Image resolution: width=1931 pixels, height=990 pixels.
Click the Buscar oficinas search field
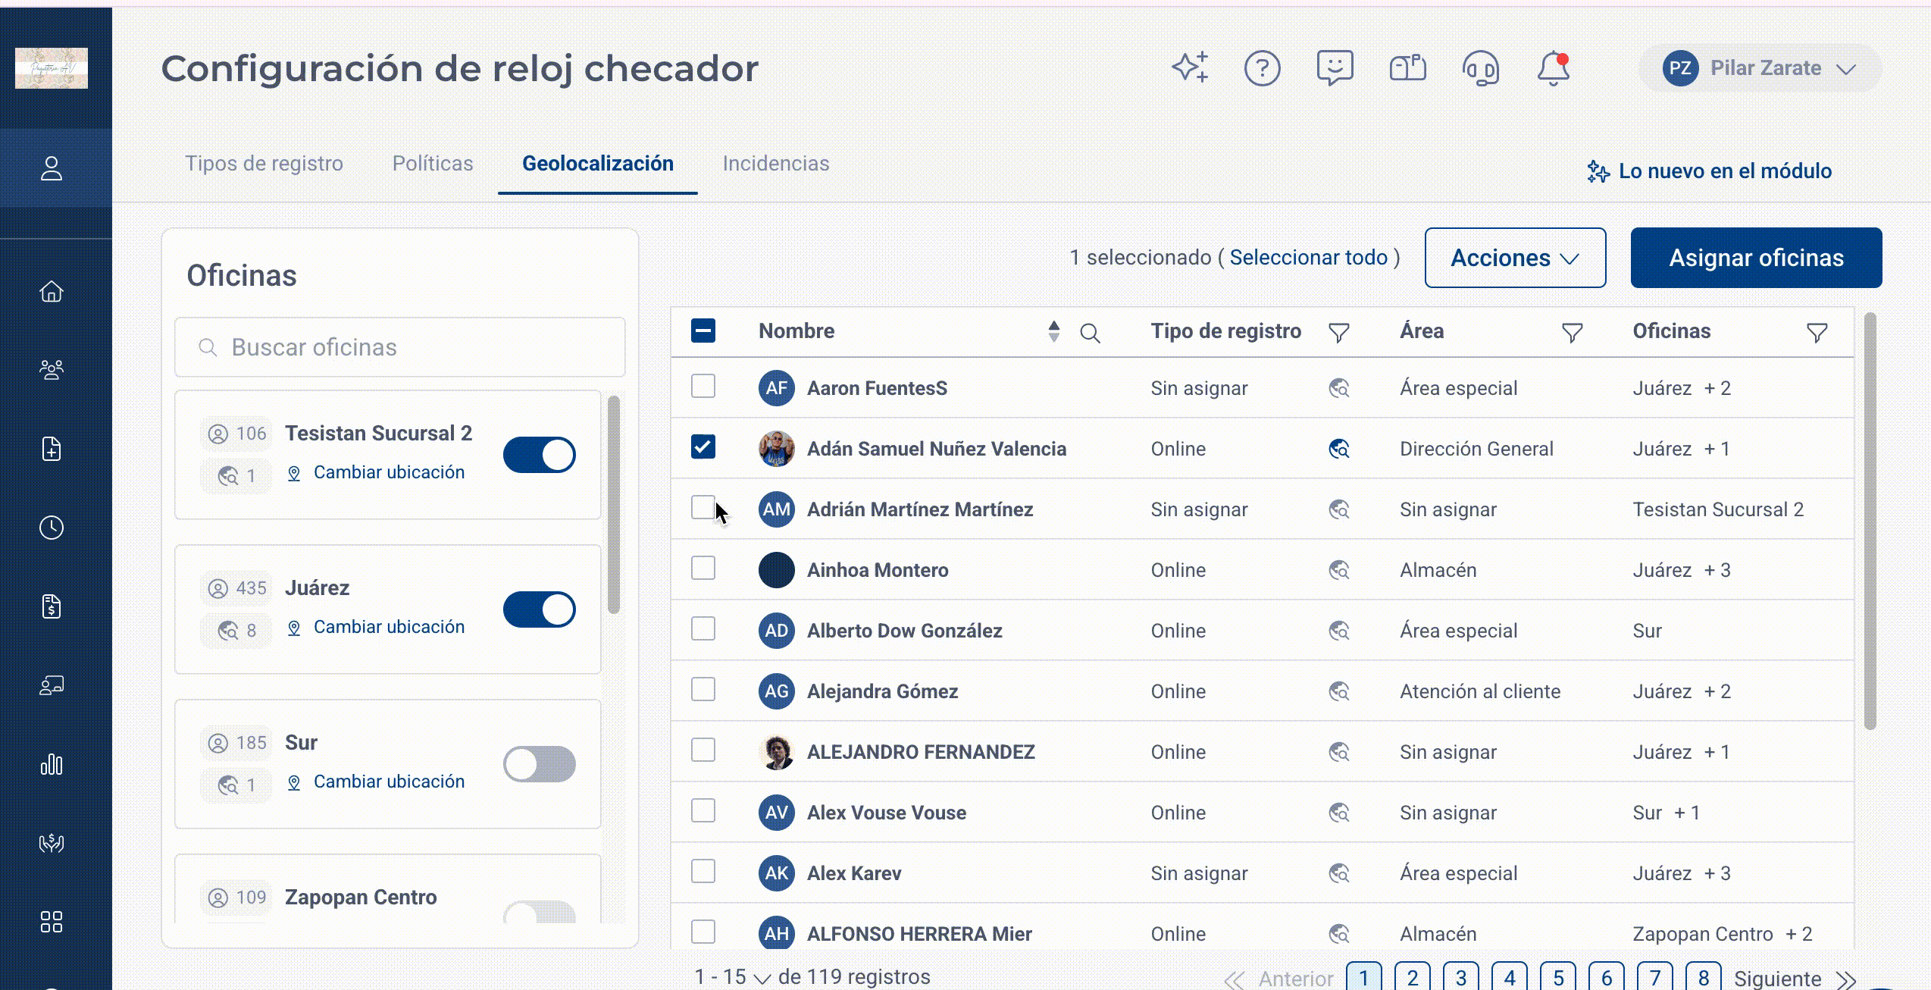tap(400, 347)
